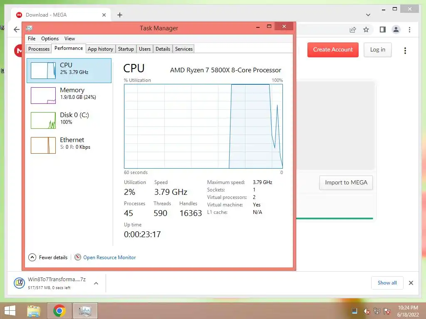Click the Up time value 0:00:23:17
The image size is (426, 319).
(x=142, y=234)
